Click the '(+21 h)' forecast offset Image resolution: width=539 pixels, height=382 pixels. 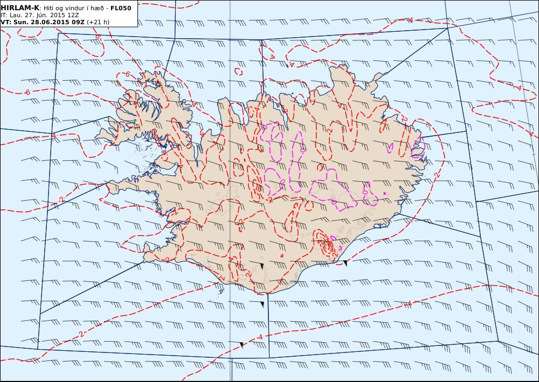[98, 22]
